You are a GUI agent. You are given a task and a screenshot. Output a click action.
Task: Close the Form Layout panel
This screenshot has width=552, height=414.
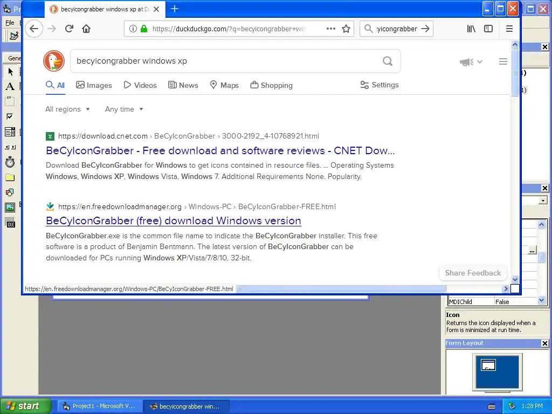click(x=544, y=343)
